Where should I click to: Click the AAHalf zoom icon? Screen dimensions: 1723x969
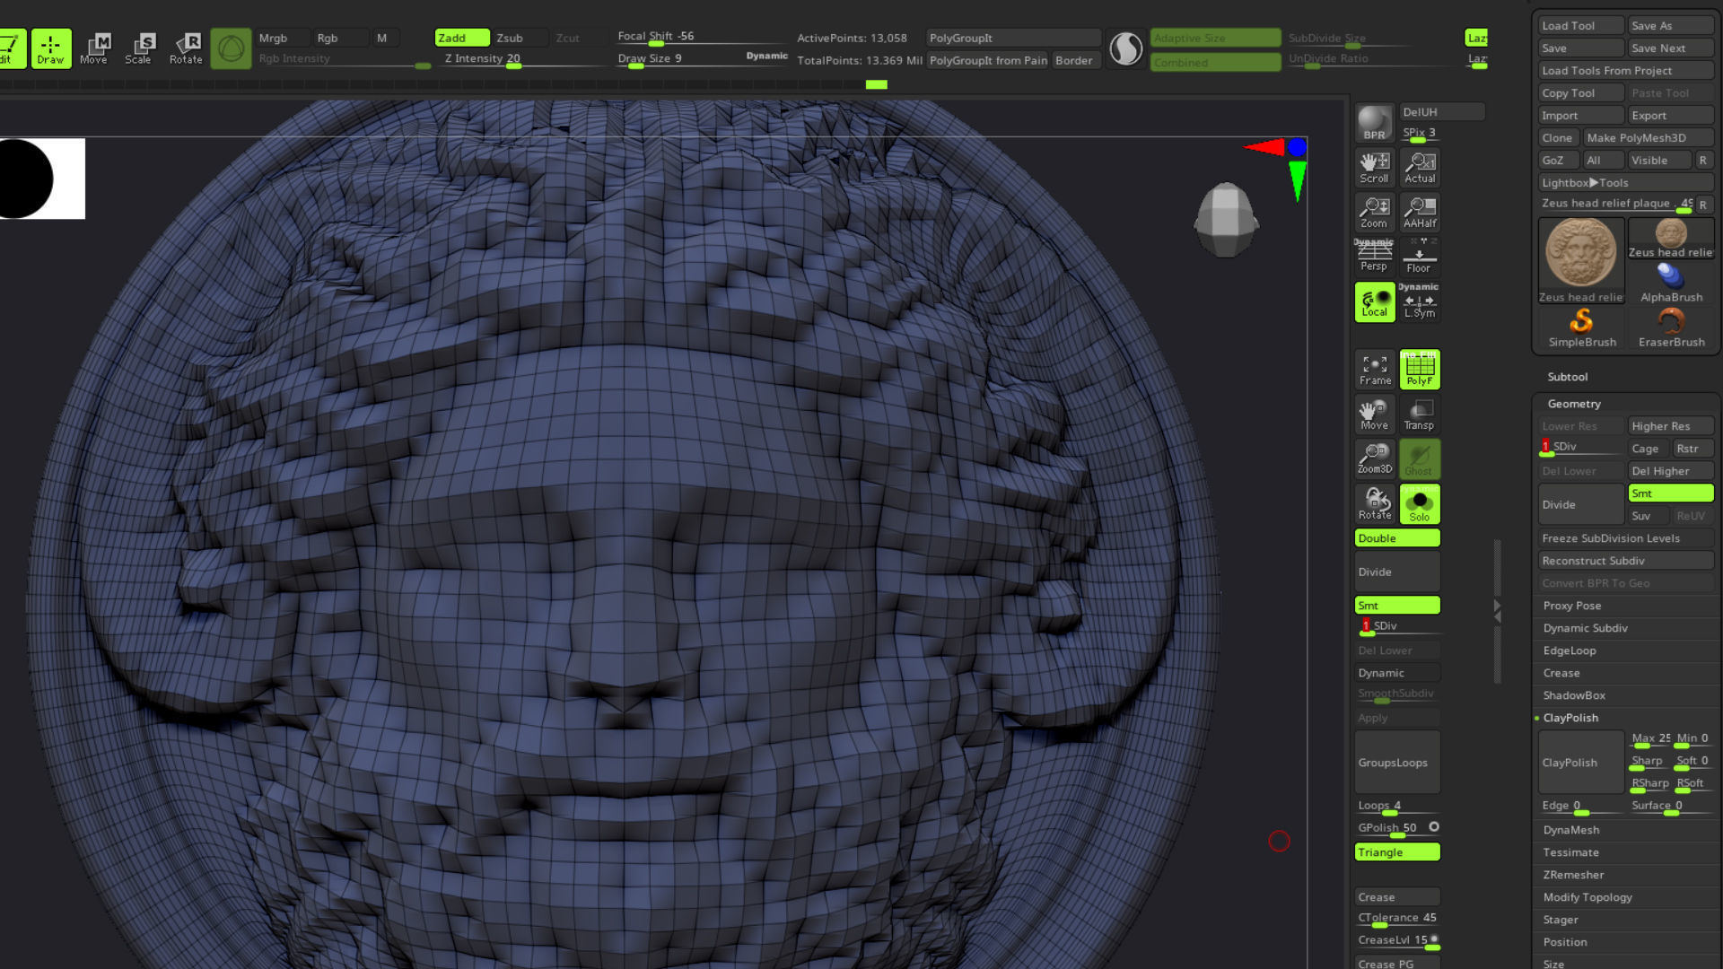pyautogui.click(x=1420, y=213)
